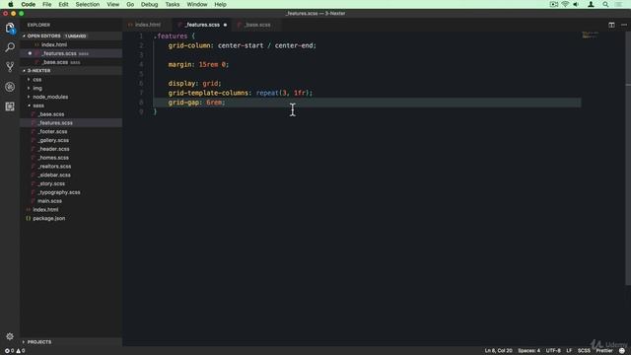
Task: Open the View menu
Action: click(x=113, y=4)
